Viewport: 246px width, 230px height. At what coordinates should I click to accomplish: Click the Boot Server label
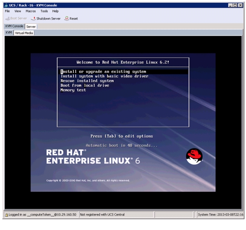click(x=19, y=18)
